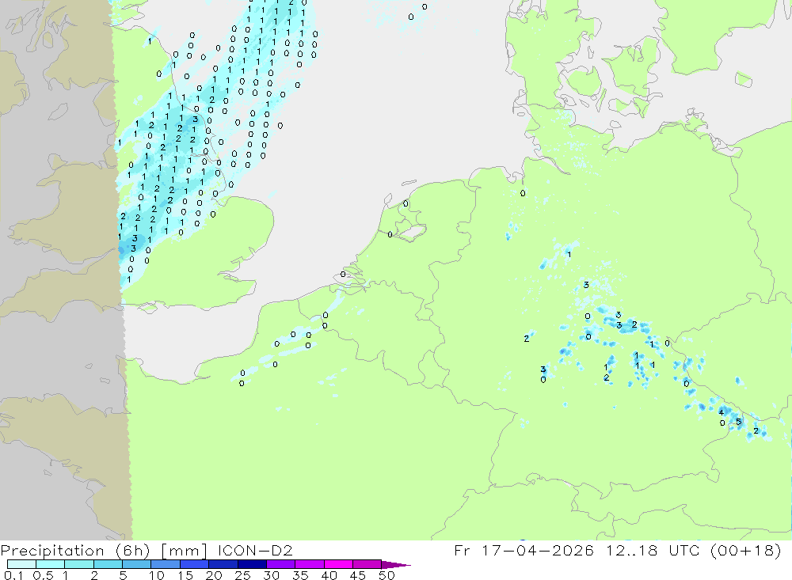Click the ICON-D2 model label
The width and height of the screenshot is (792, 580).
point(255,550)
